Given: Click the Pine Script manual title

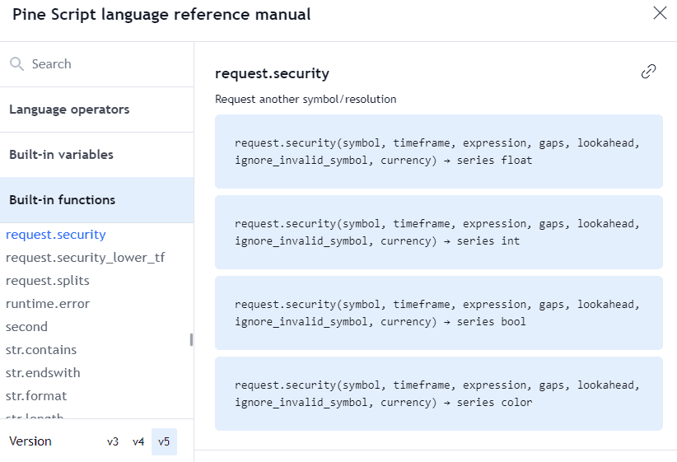Looking at the screenshot, I should pos(161,15).
